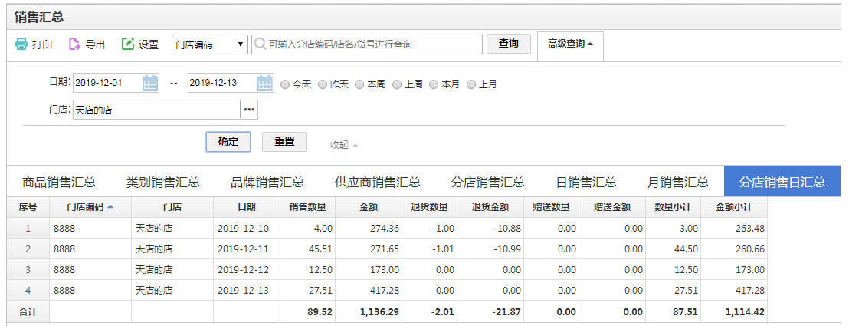The image size is (849, 326).
Task: Open the start date calendar picker
Action: tap(150, 83)
